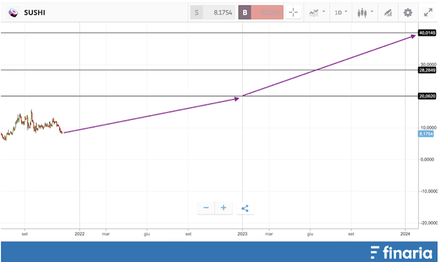Image resolution: width=438 pixels, height=262 pixels.
Task: Click the 0,0000 price axis label
Action: [427, 159]
